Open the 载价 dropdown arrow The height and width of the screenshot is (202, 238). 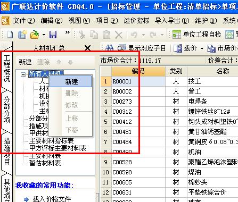click(x=202, y=48)
